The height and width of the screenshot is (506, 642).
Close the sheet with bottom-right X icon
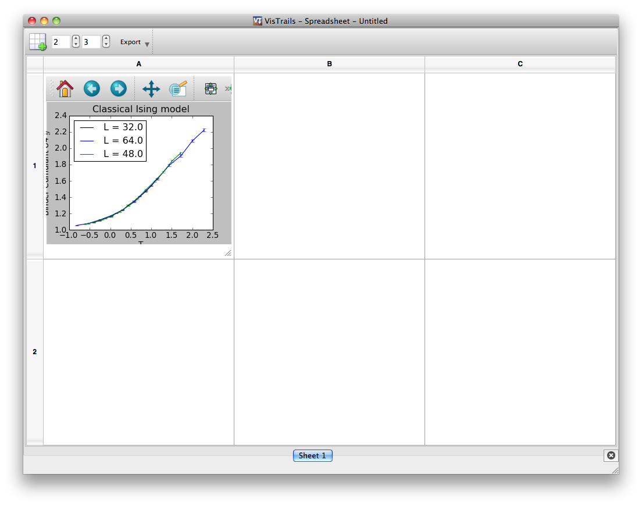point(611,455)
